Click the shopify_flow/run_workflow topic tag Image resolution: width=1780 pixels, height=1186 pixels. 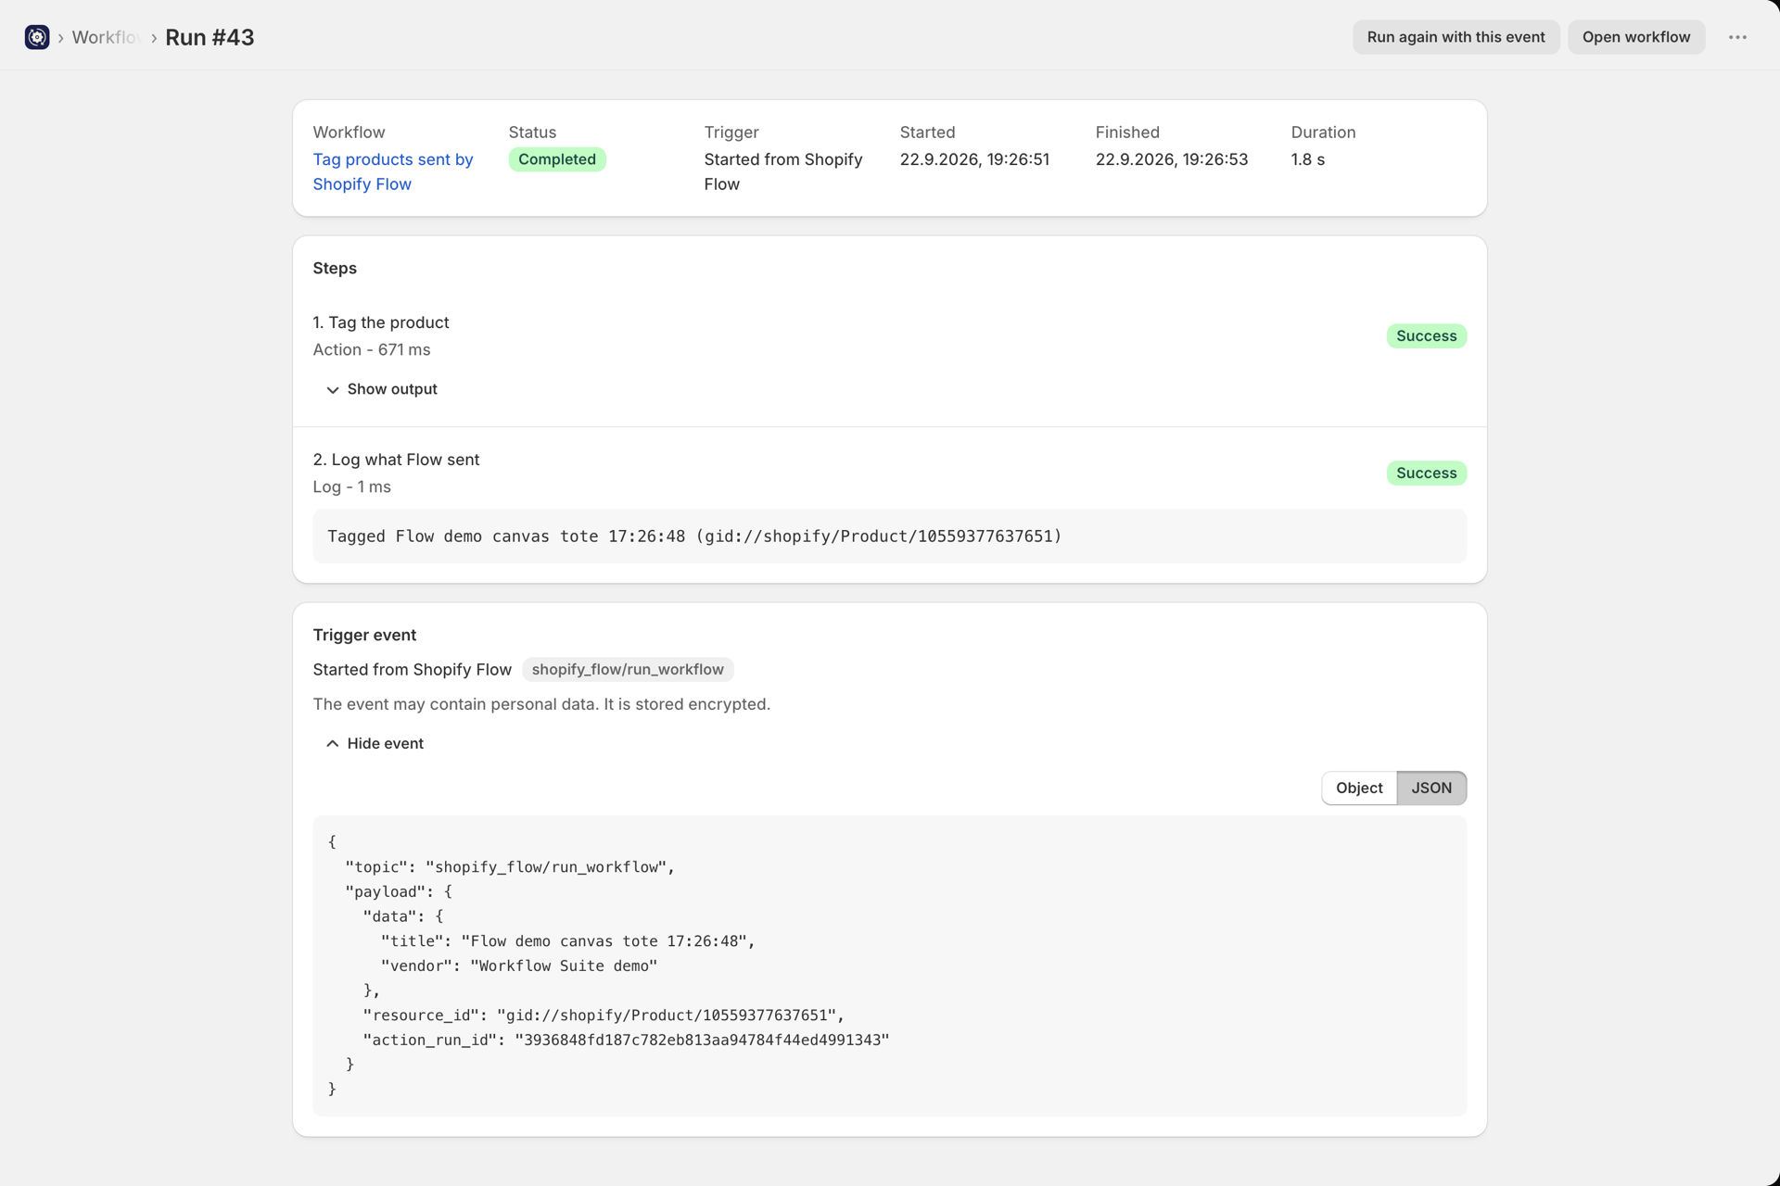pos(628,670)
